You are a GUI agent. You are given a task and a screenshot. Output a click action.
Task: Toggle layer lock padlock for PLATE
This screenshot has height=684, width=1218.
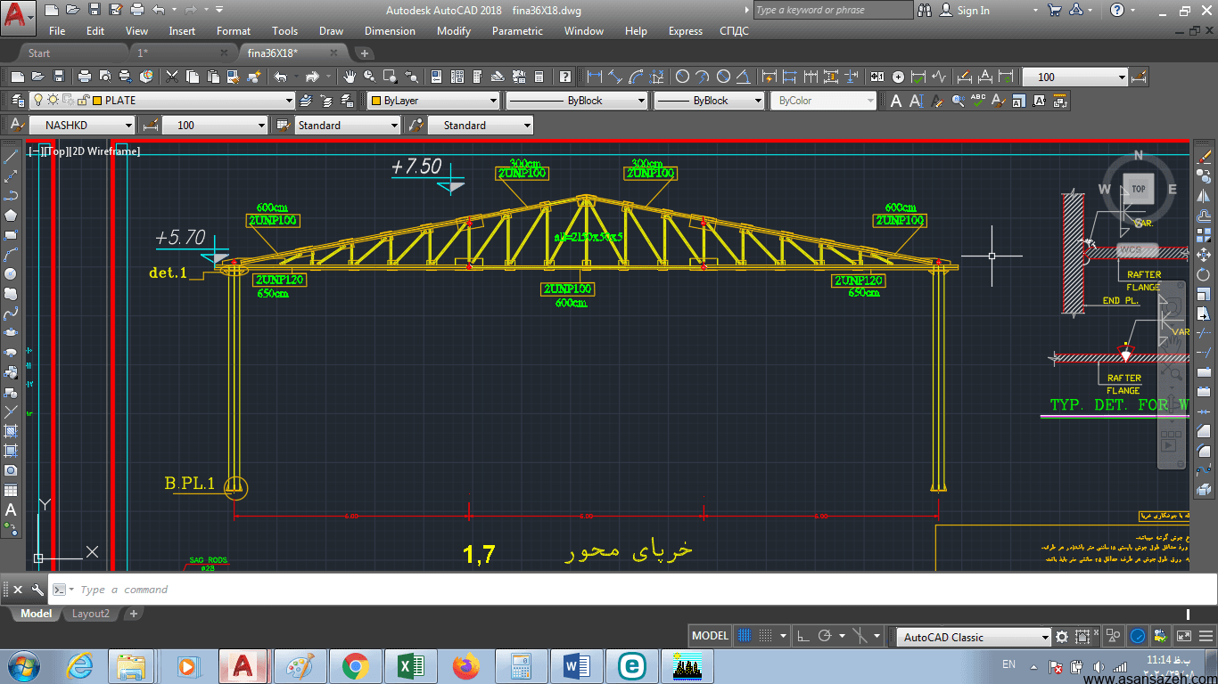pyautogui.click(x=83, y=101)
